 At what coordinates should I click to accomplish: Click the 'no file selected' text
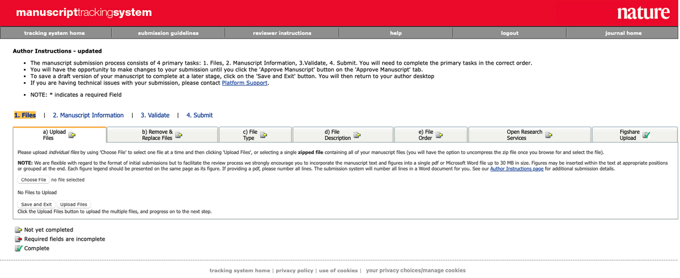[67, 180]
